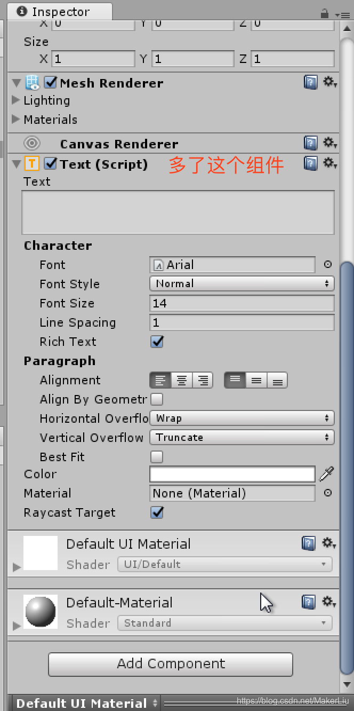
Task: Toggle the Rich Text checkbox
Action: point(157,342)
